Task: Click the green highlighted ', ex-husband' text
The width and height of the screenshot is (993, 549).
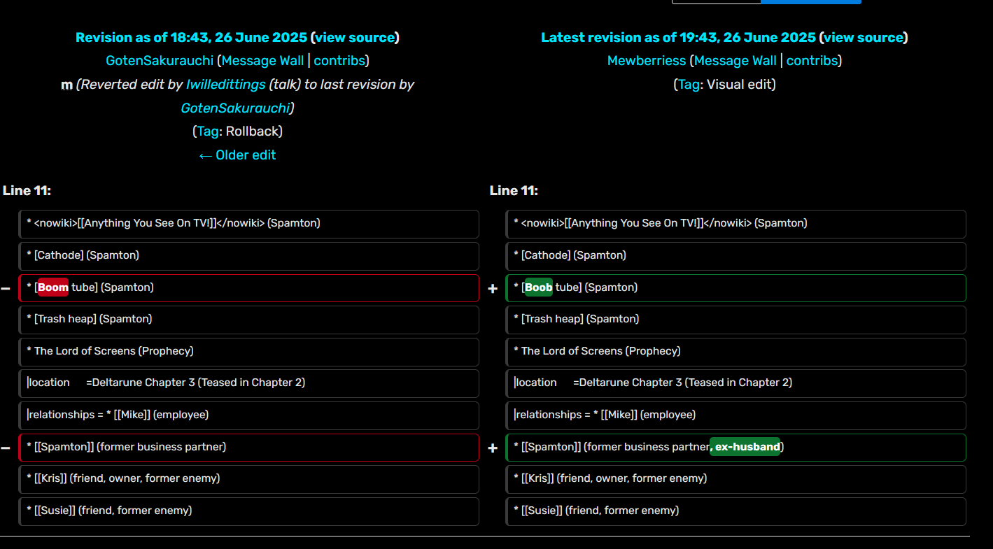Action: 745,447
